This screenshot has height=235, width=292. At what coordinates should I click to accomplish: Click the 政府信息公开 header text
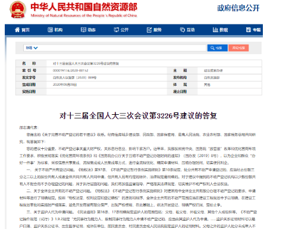[x=238, y=8]
